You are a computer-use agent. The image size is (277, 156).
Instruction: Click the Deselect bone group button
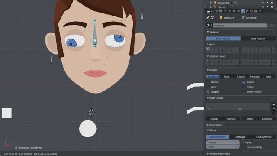coord(267,119)
